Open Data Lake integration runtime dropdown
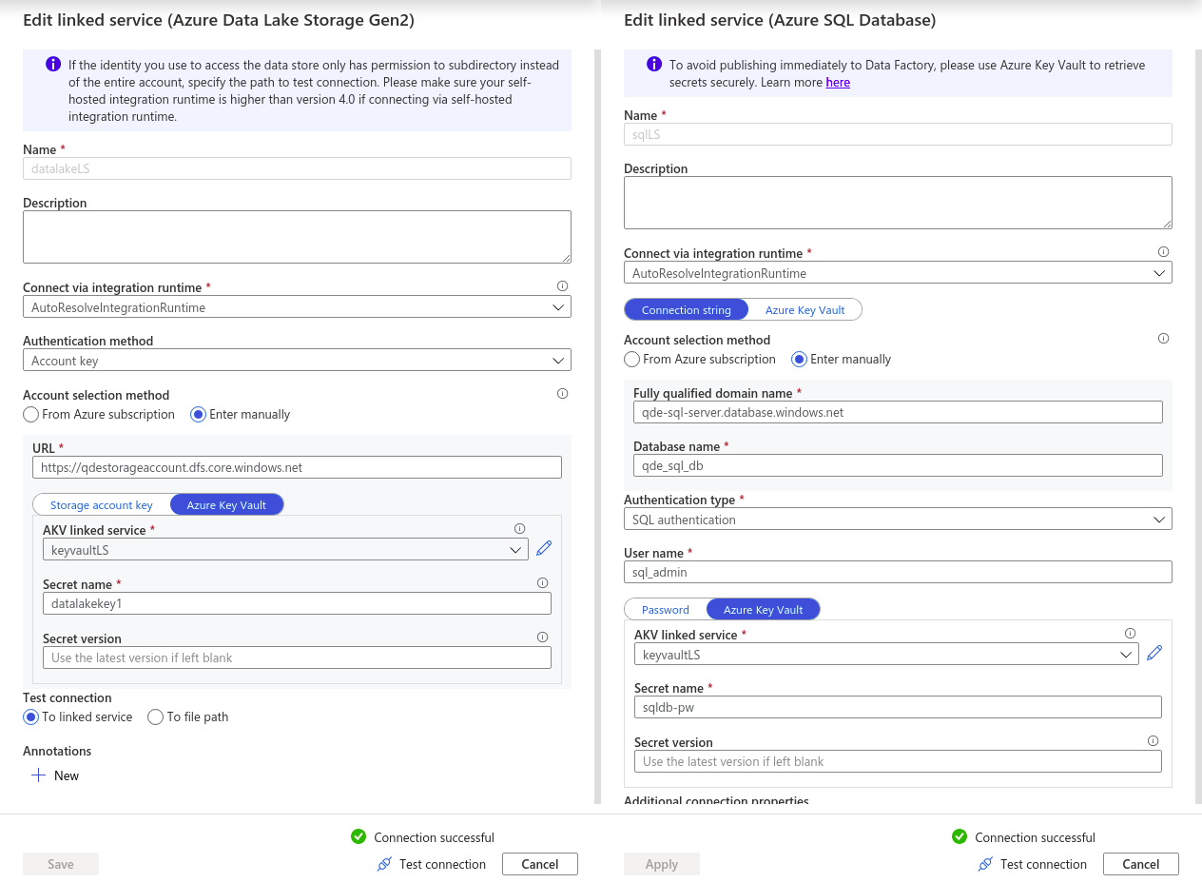Screen dimensions: 1202x883 (x=297, y=307)
